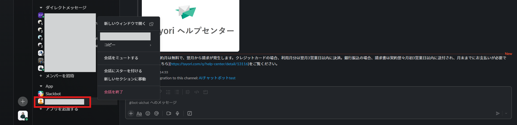Toggle ordered list formatting
Screen dimensions: 517x125
tap(168, 92)
